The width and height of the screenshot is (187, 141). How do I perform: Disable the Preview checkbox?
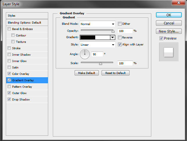coord(161,38)
